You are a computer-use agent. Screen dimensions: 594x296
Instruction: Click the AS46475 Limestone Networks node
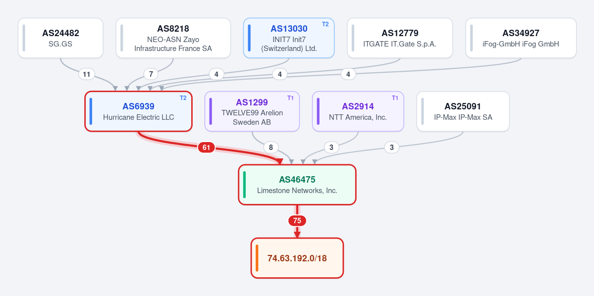point(297,185)
